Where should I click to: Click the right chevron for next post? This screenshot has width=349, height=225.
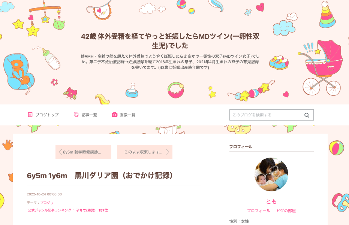pos(167,152)
